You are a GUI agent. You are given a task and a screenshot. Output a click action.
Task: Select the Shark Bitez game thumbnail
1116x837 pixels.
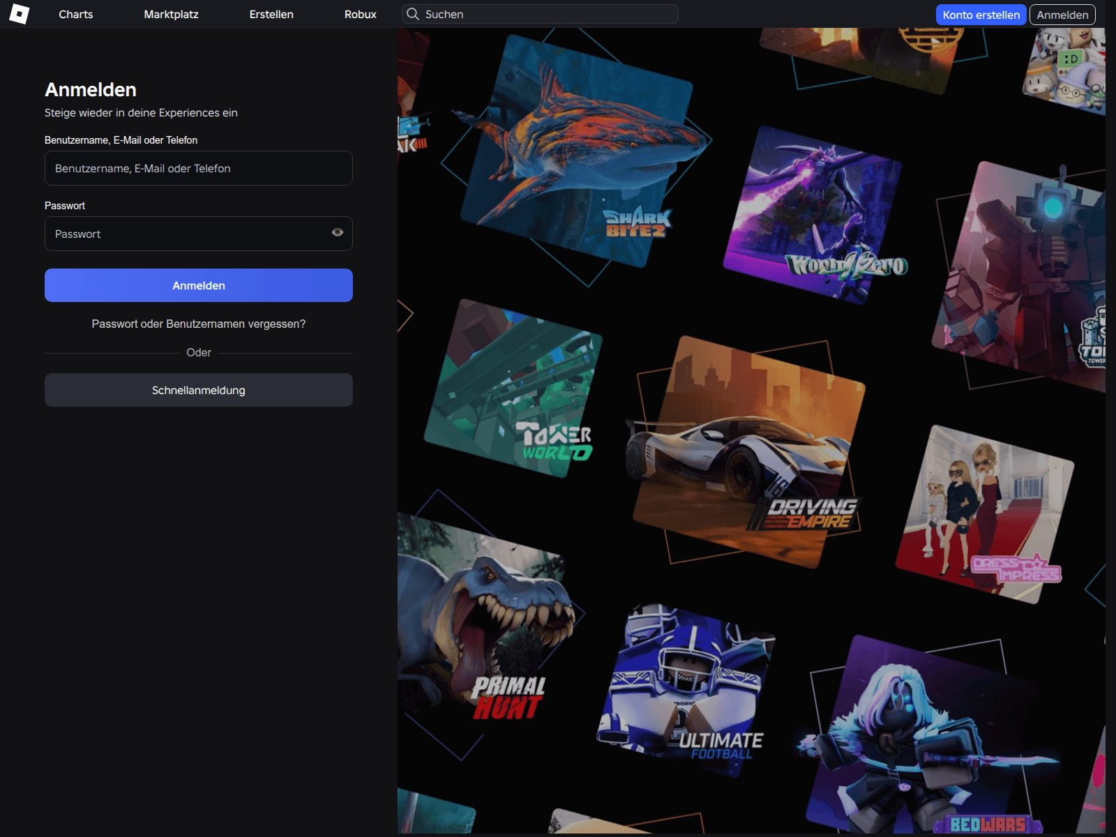[x=579, y=153]
